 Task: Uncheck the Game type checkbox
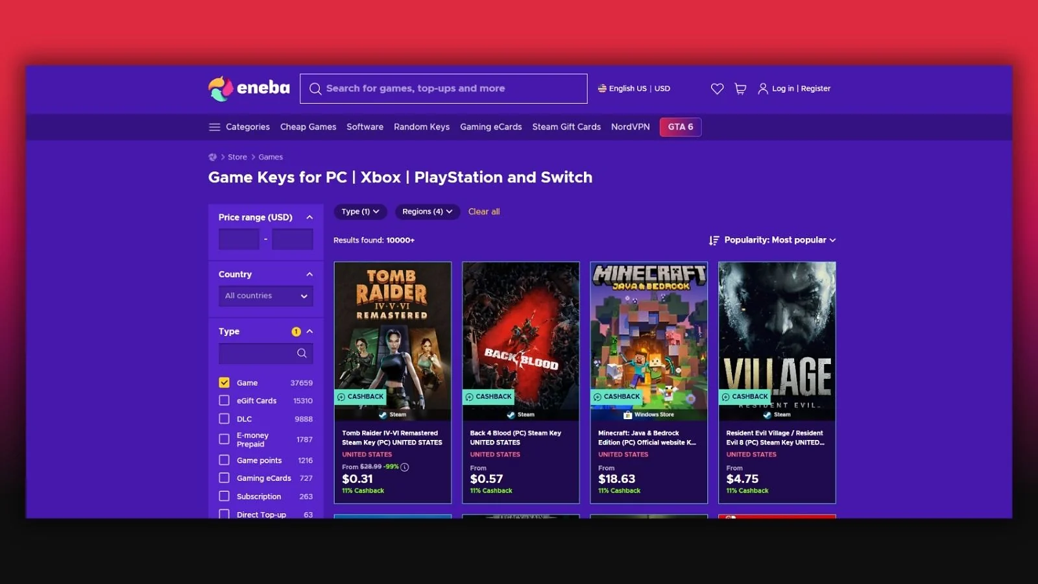click(224, 383)
